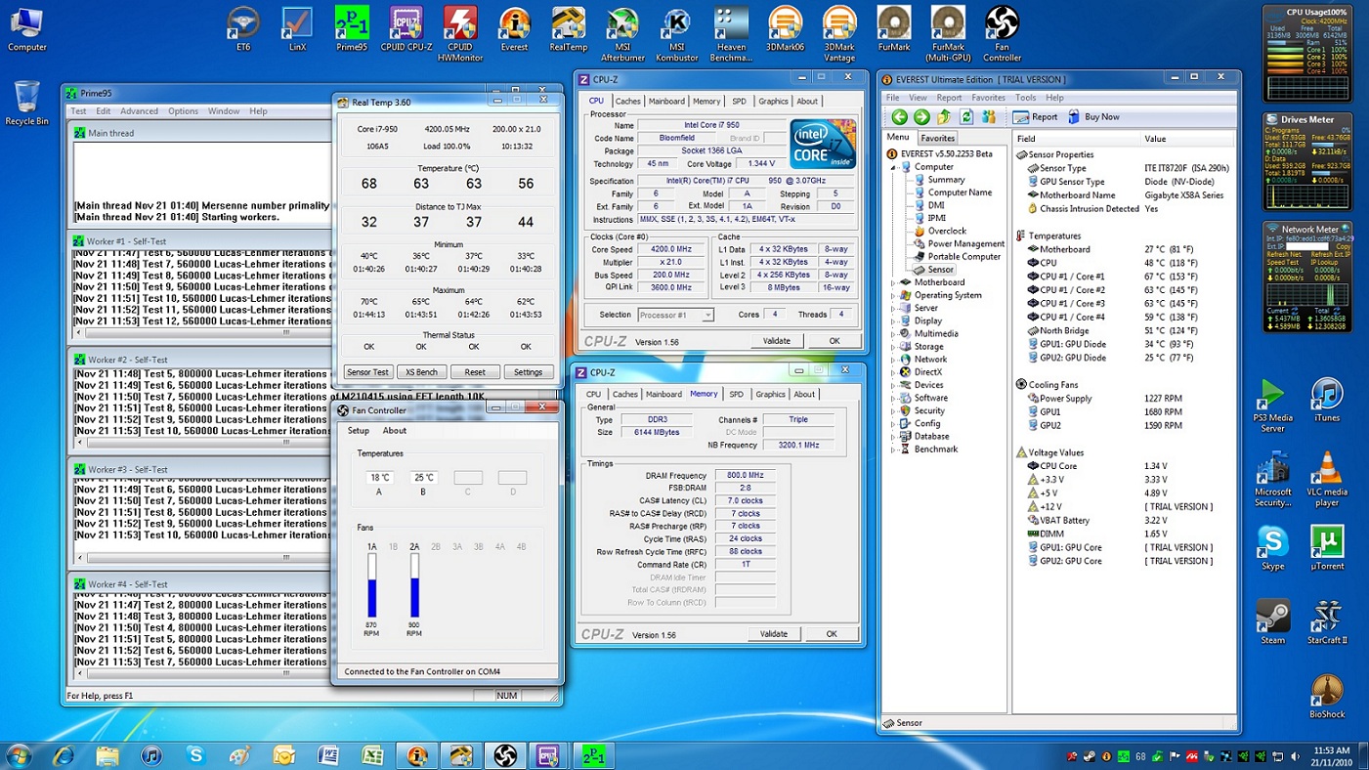
Task: Launch FurMark Multi-GPU desktop icon
Action: 948,34
